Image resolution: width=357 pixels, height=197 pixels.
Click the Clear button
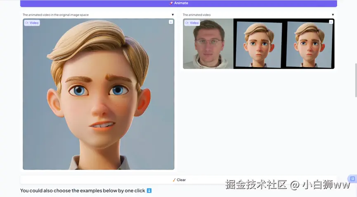178,180
